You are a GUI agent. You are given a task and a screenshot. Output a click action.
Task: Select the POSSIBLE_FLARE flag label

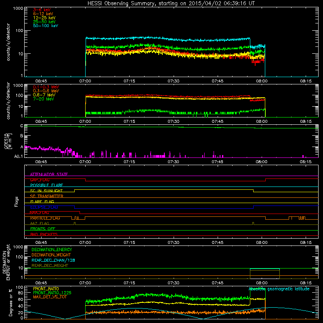tap(46, 185)
